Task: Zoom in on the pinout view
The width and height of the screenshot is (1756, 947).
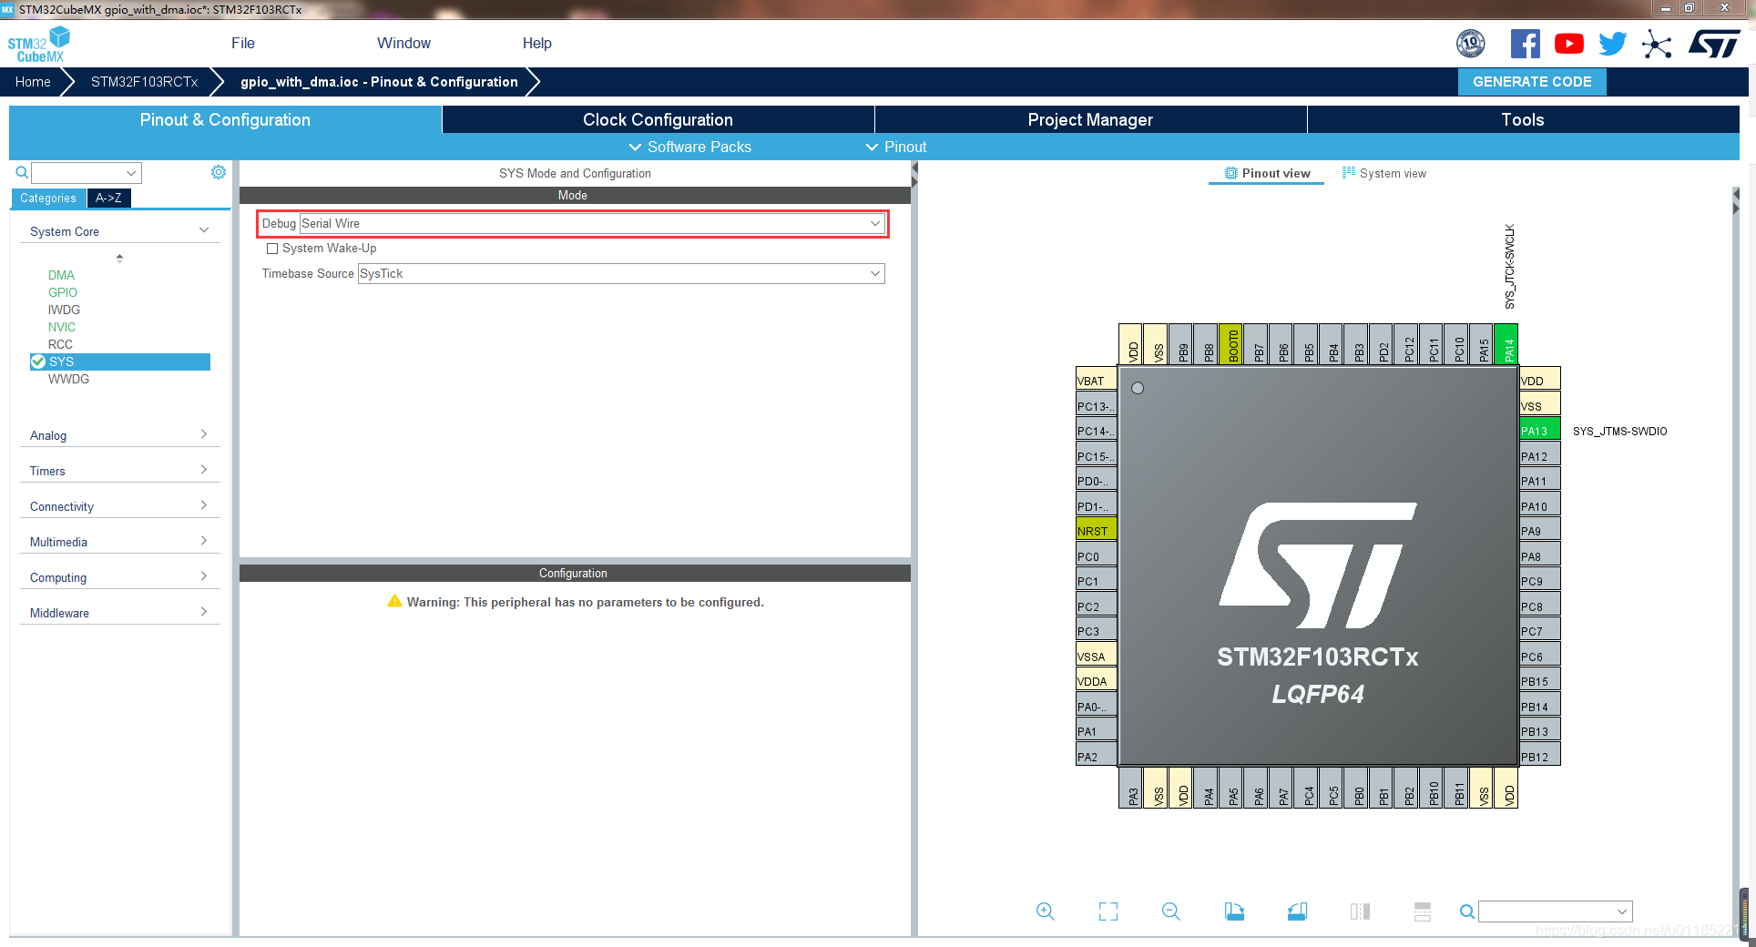Action: [1045, 911]
